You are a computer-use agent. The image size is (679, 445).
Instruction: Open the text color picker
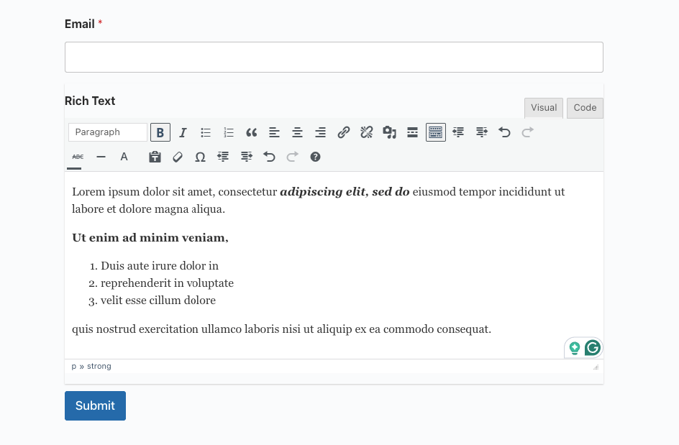(124, 157)
